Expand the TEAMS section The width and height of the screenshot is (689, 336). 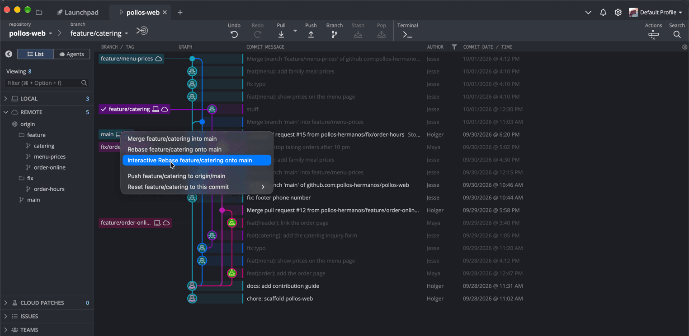point(6,330)
